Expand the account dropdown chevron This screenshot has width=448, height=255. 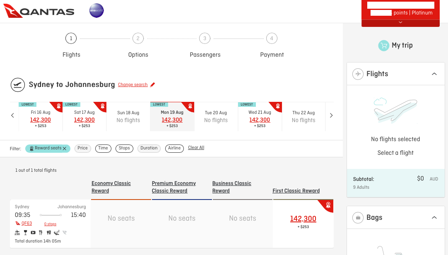[400, 23]
